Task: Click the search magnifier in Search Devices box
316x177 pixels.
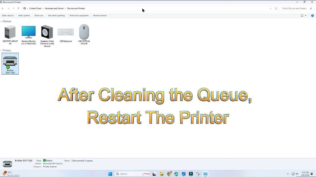Action: 311,8
